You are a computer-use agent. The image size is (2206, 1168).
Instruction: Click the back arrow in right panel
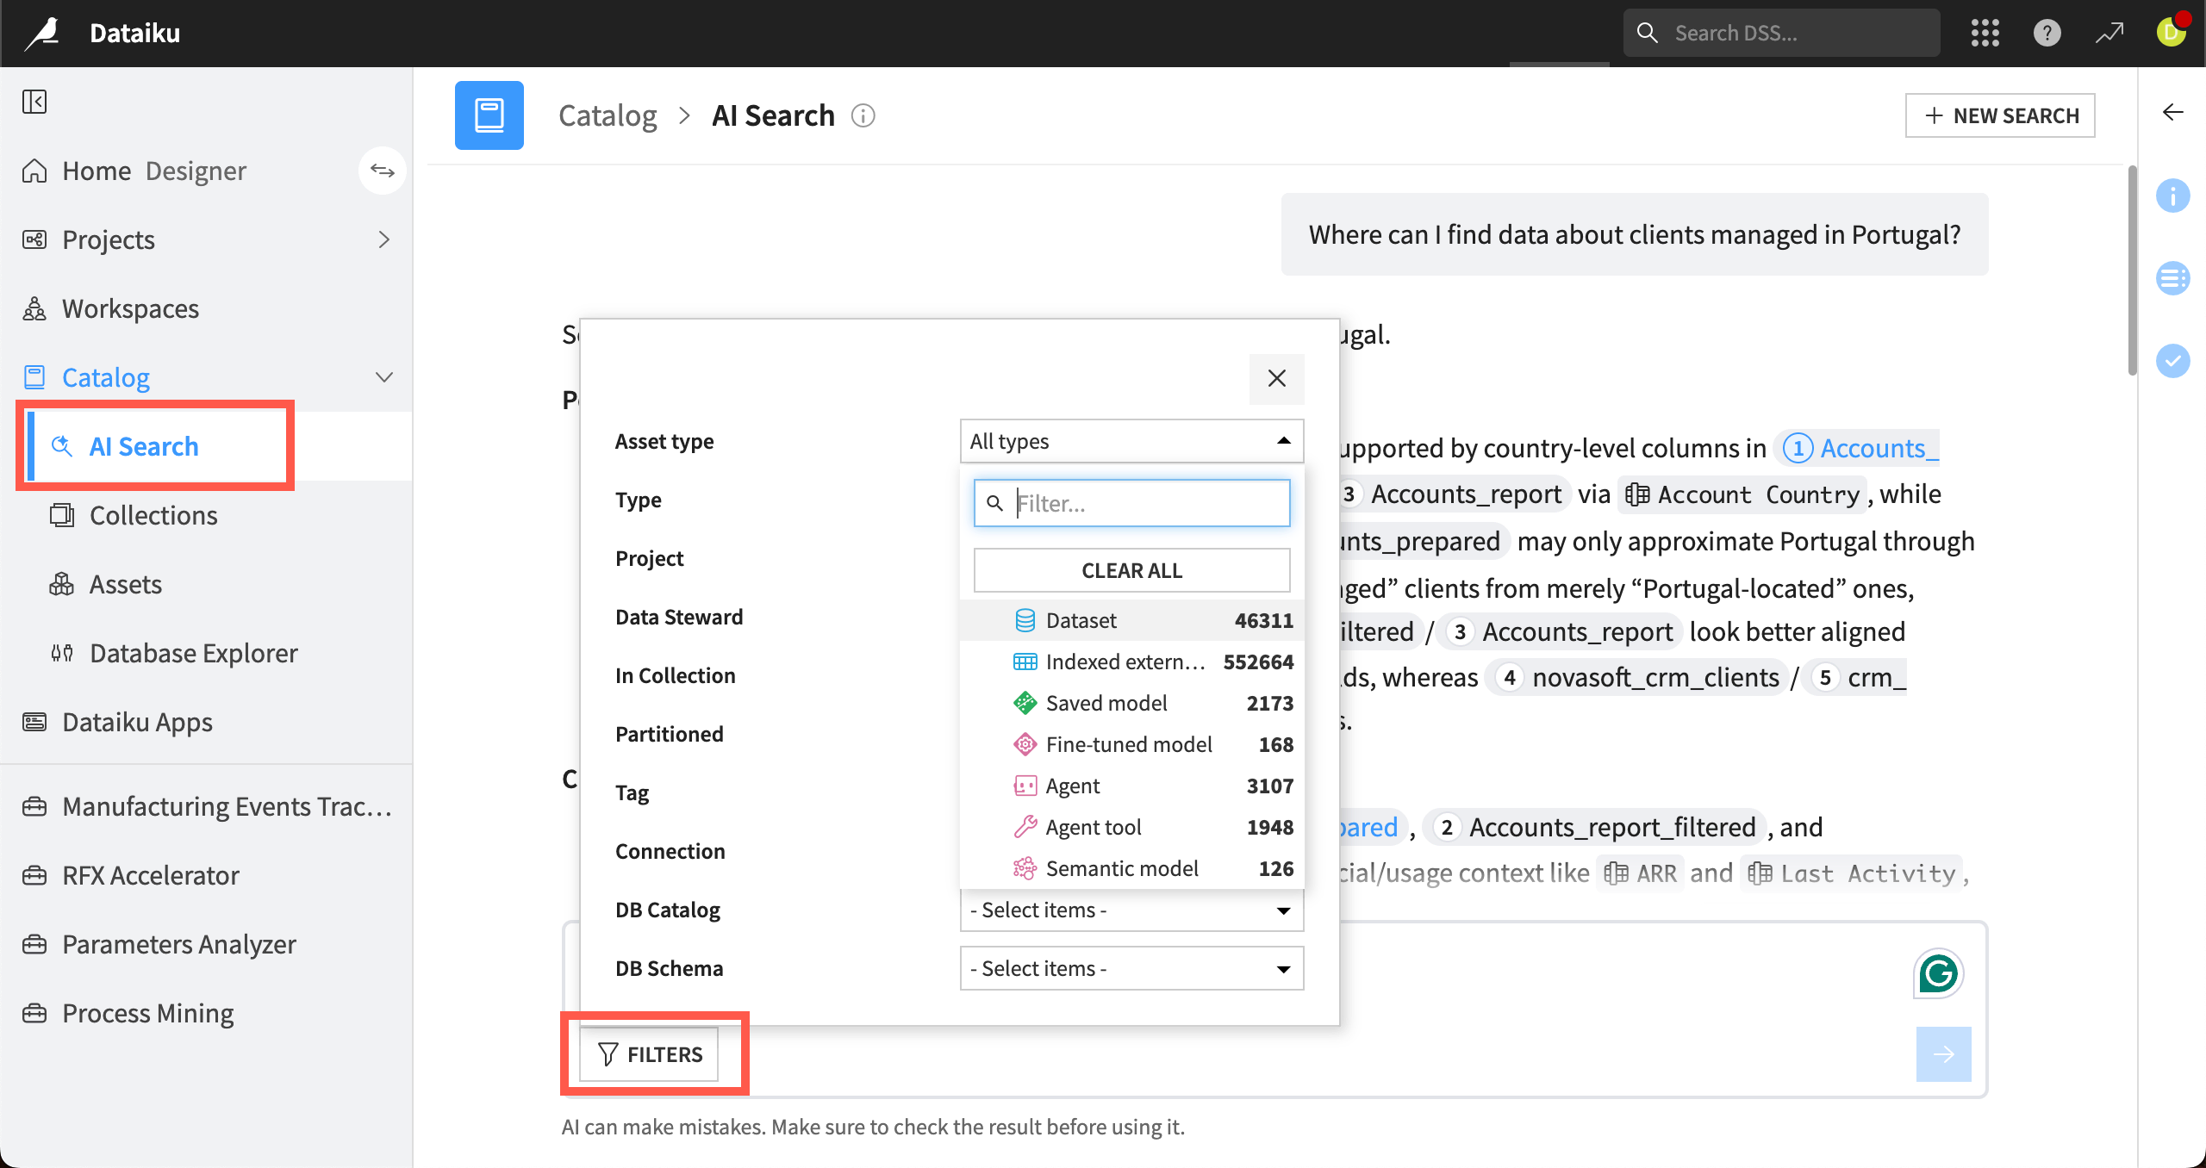pos(2172,112)
